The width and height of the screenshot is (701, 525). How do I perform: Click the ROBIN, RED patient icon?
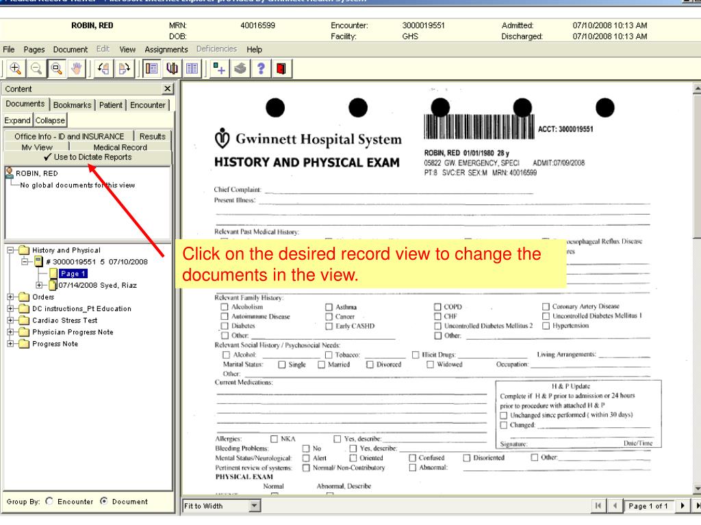(10, 173)
